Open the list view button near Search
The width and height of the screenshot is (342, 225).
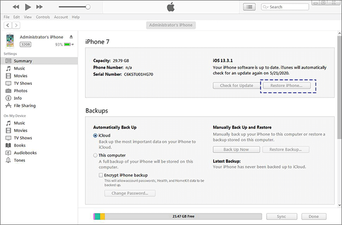coord(249,7)
